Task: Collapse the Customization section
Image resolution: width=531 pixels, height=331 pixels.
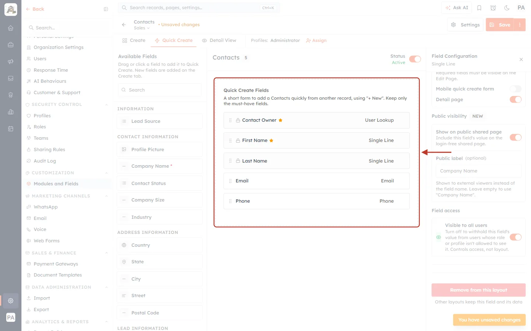Action: [x=107, y=173]
